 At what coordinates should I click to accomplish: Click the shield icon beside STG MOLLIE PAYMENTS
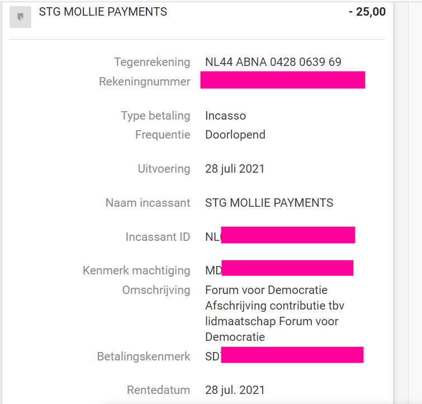pyautogui.click(x=21, y=17)
